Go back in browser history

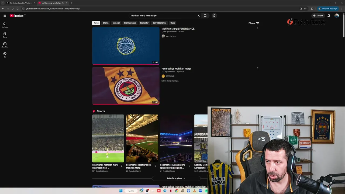click(x=3, y=9)
